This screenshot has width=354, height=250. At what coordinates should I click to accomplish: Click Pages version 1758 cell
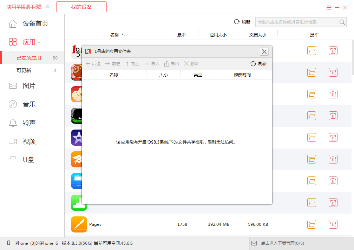pos(182,224)
